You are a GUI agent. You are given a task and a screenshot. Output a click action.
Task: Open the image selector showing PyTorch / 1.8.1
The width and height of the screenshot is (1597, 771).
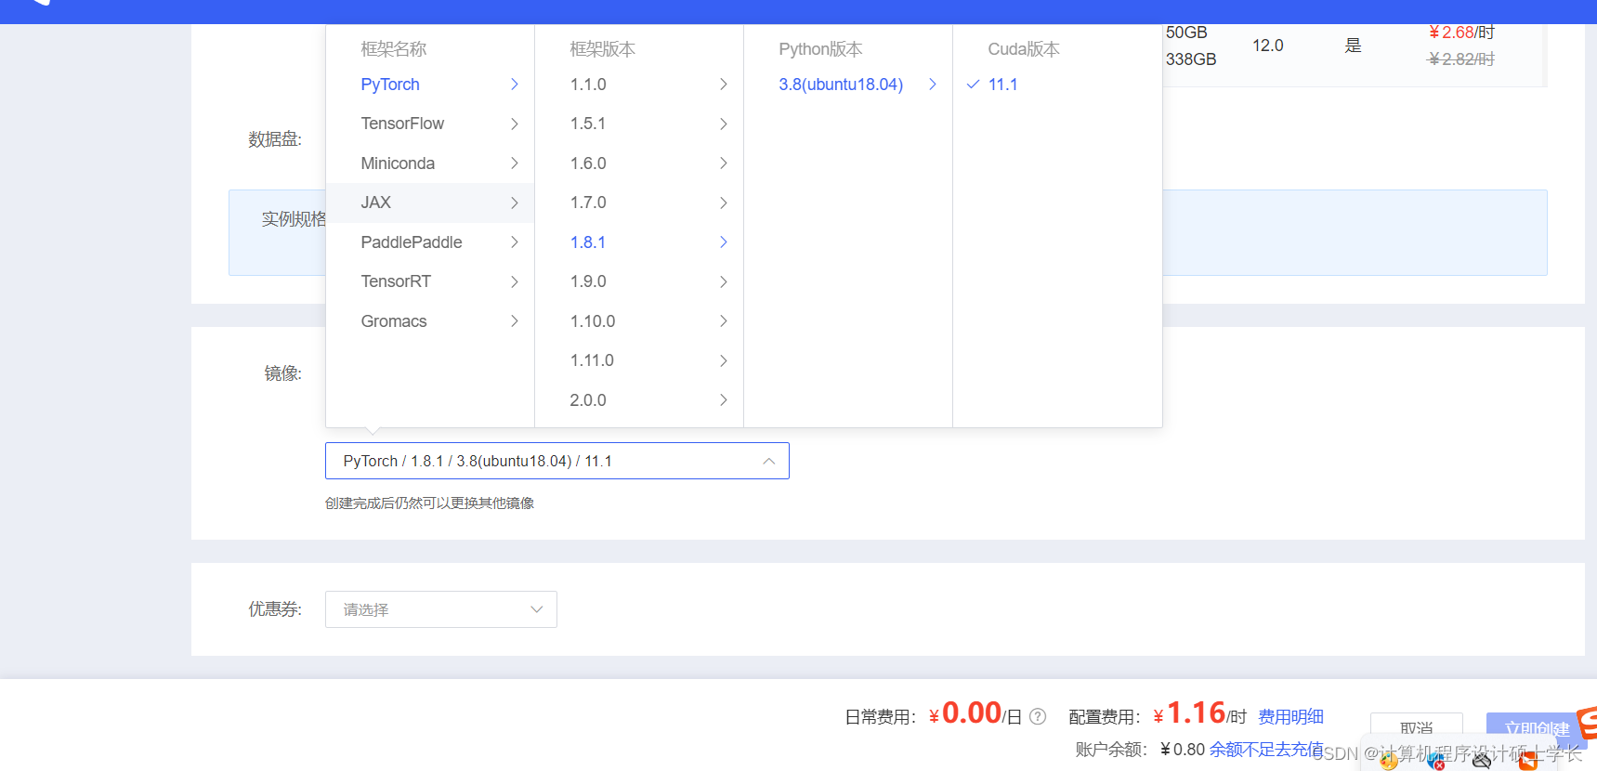click(x=557, y=461)
